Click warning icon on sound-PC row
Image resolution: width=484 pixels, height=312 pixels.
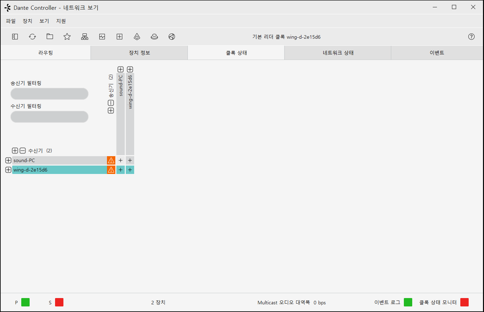coord(111,160)
